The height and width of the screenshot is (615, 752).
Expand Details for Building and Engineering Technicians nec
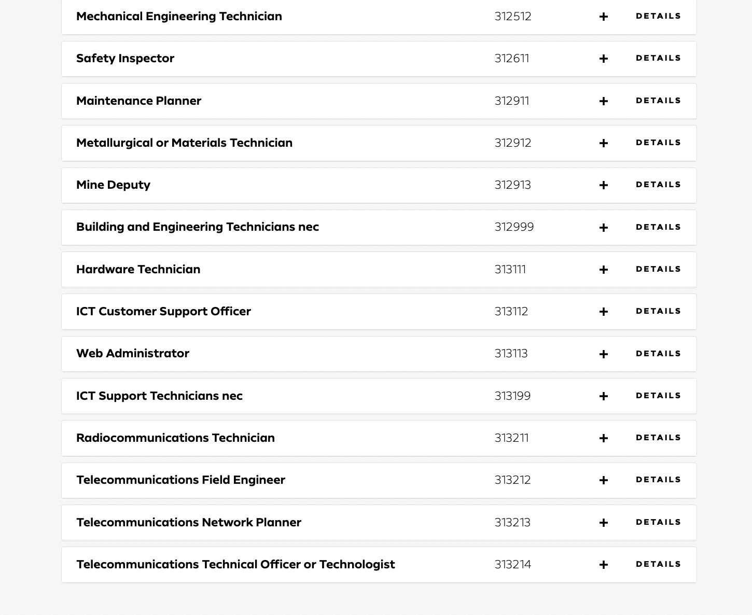pos(658,227)
